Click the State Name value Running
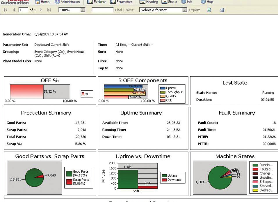This screenshot has width=278, height=202. point(268,93)
